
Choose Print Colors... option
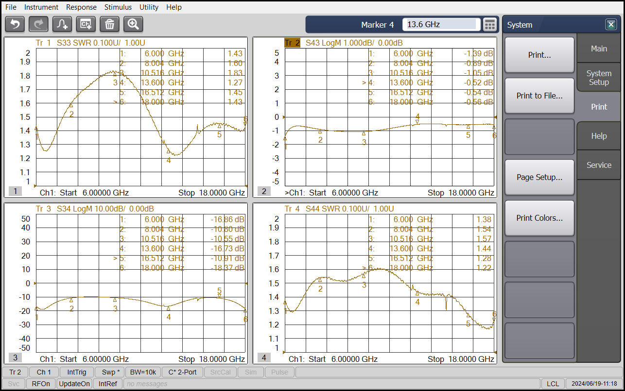[x=539, y=218]
